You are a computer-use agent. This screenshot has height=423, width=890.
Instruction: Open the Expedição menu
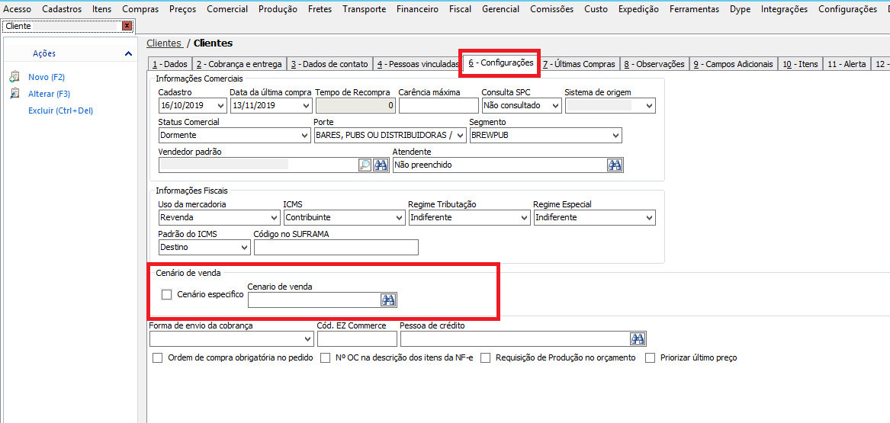coord(638,9)
